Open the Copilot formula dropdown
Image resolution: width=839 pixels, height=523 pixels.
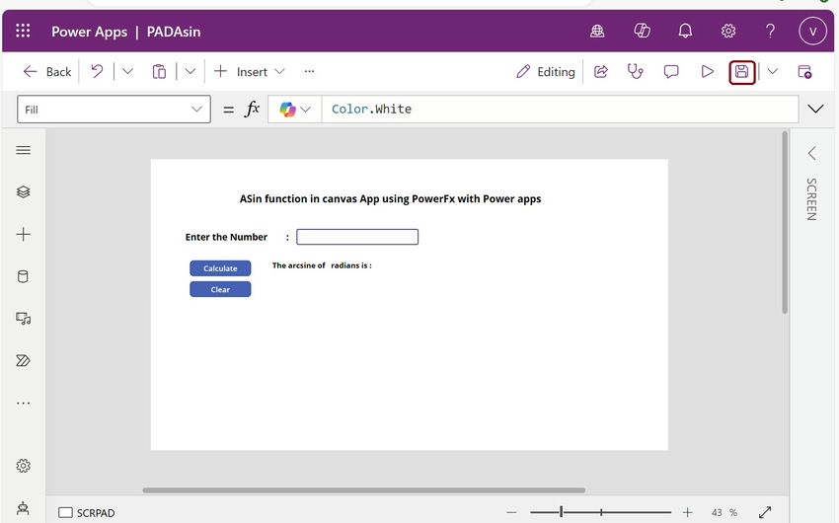tap(295, 110)
